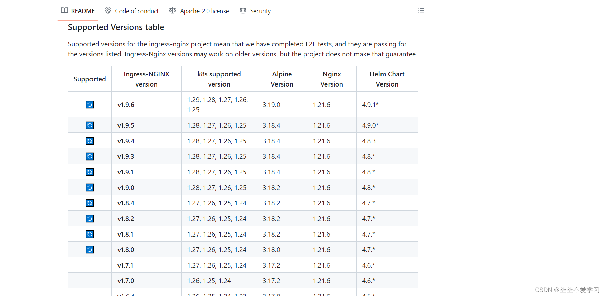Open the Security tab

tap(255, 11)
